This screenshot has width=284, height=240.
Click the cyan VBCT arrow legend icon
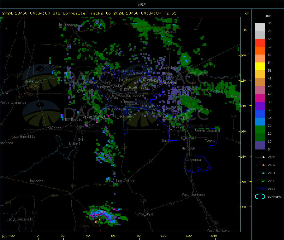260,173
